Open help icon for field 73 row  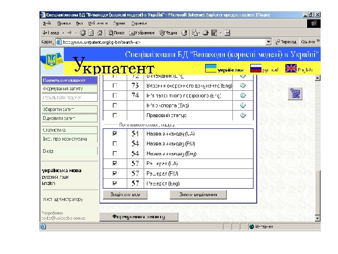point(243,86)
